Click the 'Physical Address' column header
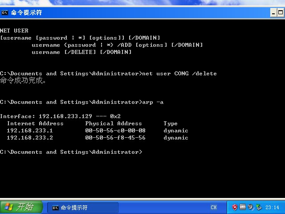This screenshot has height=214, width=285. pyautogui.click(x=114, y=123)
